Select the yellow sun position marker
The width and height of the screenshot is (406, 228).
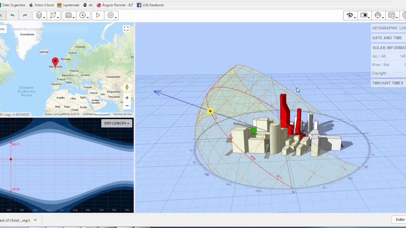210,111
